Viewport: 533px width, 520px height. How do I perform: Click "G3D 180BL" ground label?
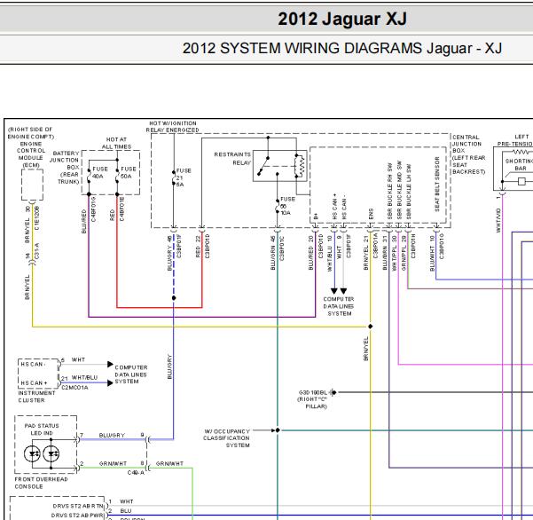[313, 392]
